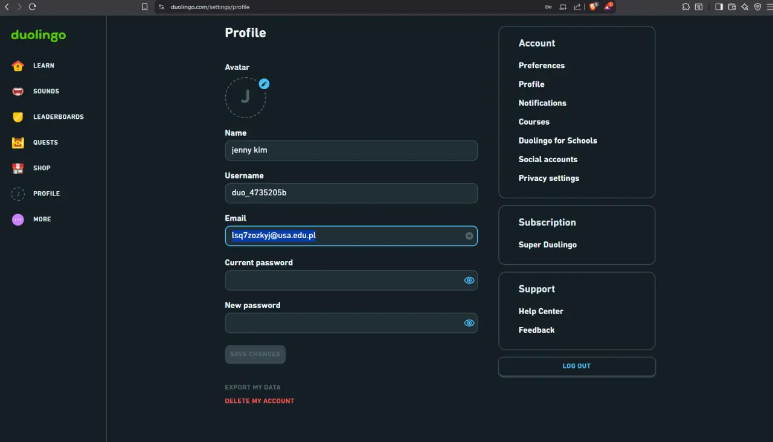Reveal the new password with eye icon
Screen dimensions: 773x442
click(469, 323)
